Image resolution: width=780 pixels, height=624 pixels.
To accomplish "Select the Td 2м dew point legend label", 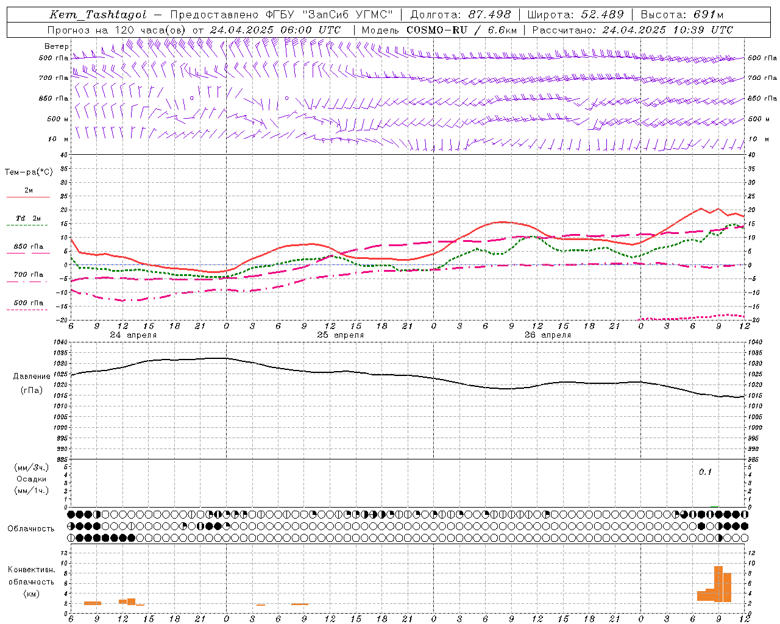I will 29,218.
